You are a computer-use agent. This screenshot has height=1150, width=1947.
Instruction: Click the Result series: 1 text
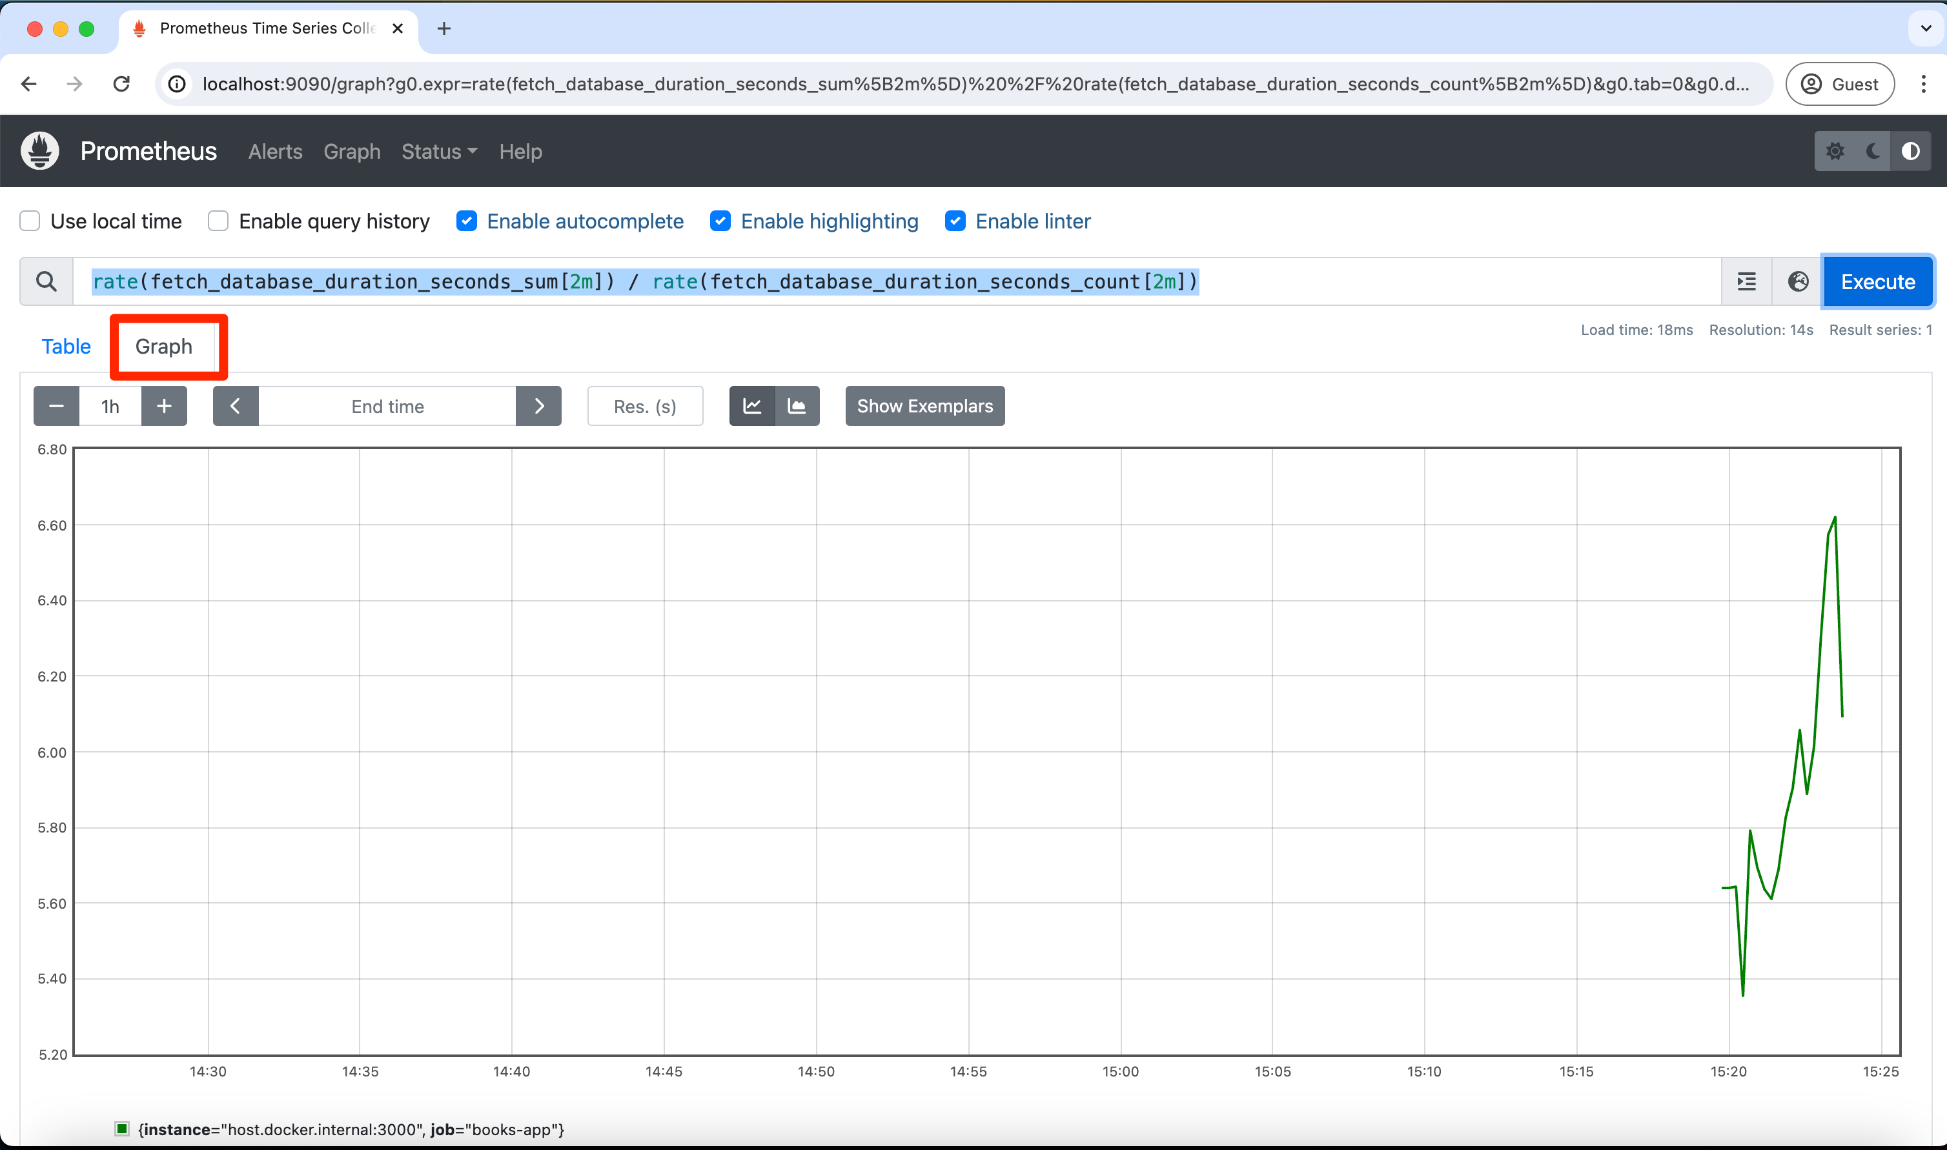(1881, 329)
